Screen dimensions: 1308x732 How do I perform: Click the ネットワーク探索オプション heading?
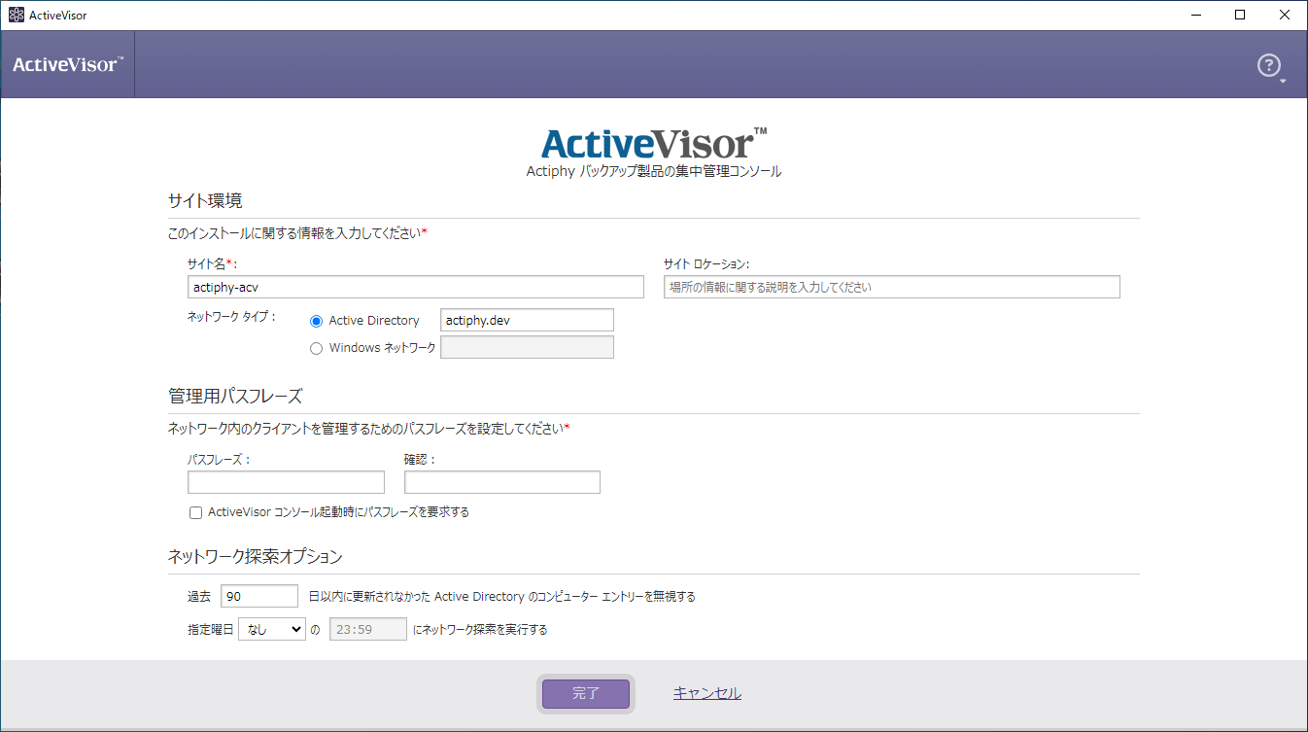[256, 557]
